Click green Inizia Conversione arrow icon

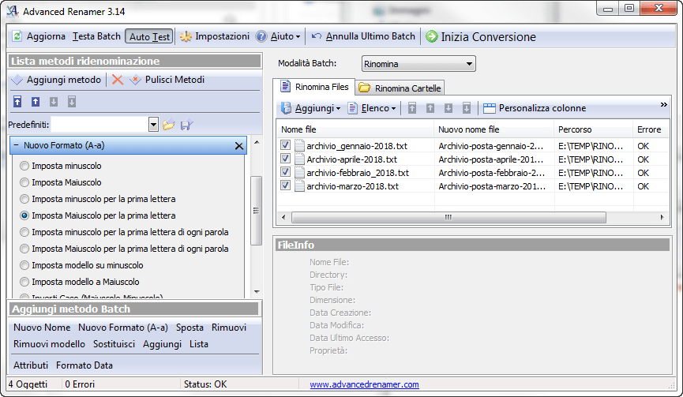432,36
